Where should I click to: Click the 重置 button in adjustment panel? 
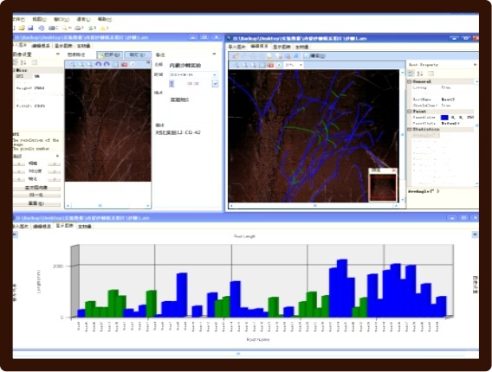tap(36, 203)
